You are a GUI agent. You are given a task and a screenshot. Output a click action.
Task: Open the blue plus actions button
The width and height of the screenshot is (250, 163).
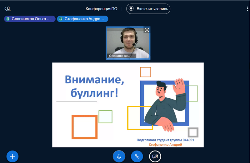(x=12, y=156)
